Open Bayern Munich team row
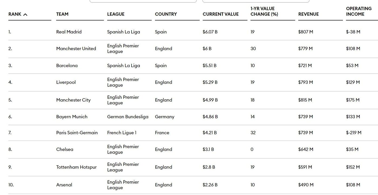 click(72, 117)
